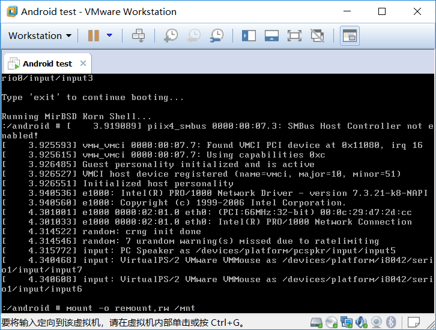Viewport: 436px width, 330px height.
Task: Enter full screen mode
Action: click(294, 36)
